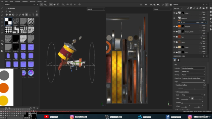Open the 3D viewport Material dropdown
This screenshot has width=212, height=119.
pos(96,9)
